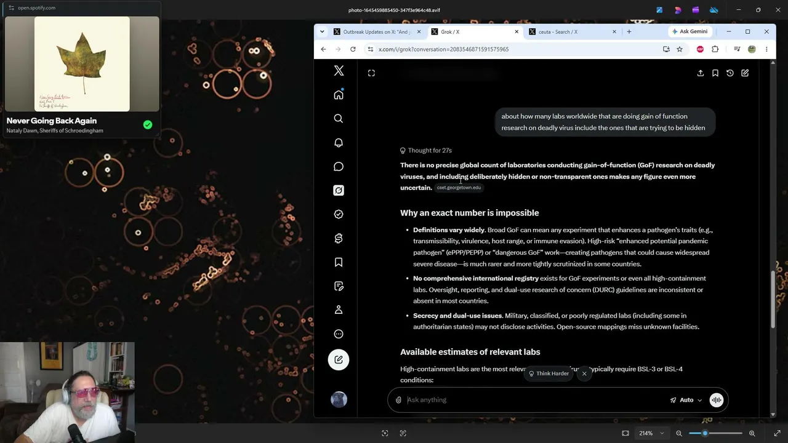788x443 pixels.
Task: Close the ceuta Search tab
Action: point(614,32)
